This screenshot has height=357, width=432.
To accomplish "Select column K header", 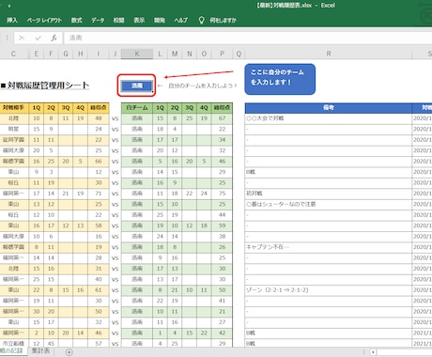I will coord(137,54).
